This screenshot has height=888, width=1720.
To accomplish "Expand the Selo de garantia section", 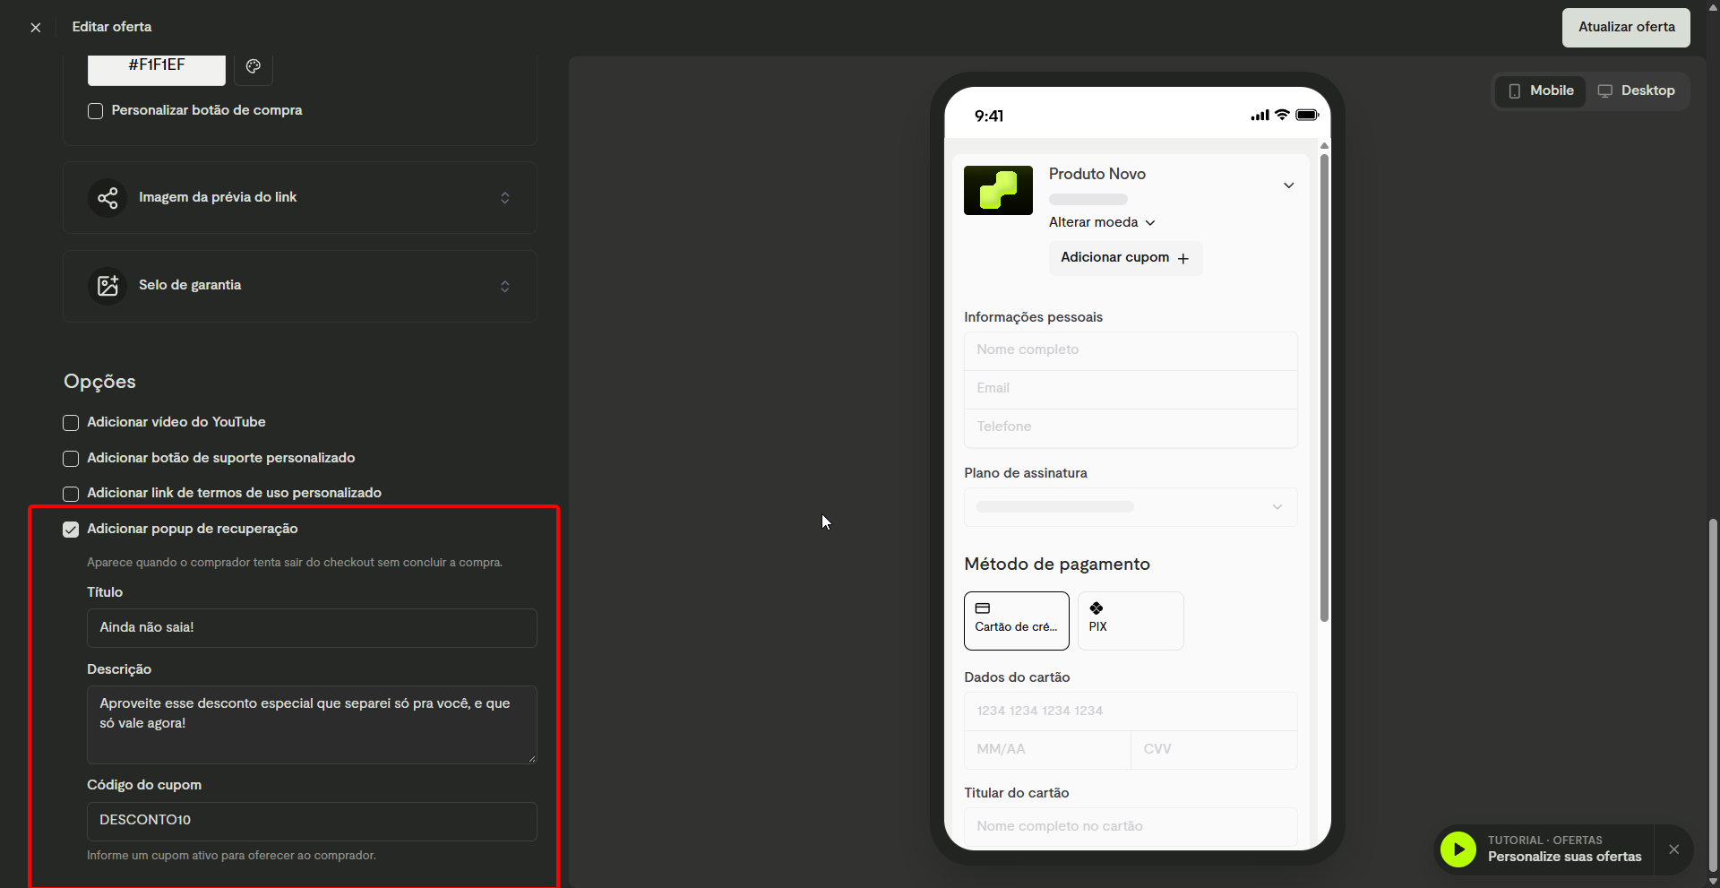I will pyautogui.click(x=300, y=286).
